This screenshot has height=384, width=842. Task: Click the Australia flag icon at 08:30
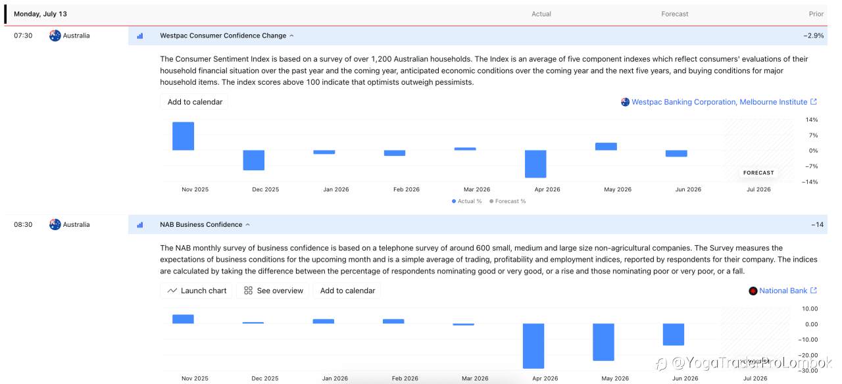tap(55, 224)
